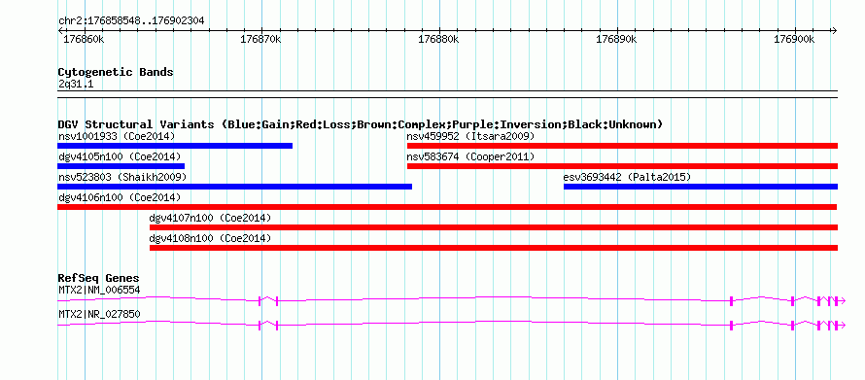
Task: Click the RefSeq Genes track title
Action: coord(98,278)
